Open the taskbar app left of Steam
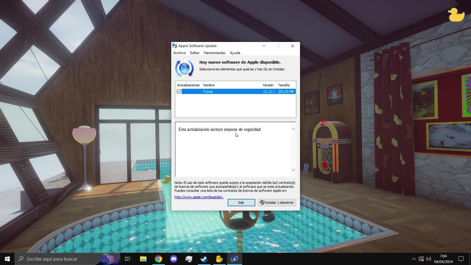Screen dimensions: 471x265 coord(189,259)
